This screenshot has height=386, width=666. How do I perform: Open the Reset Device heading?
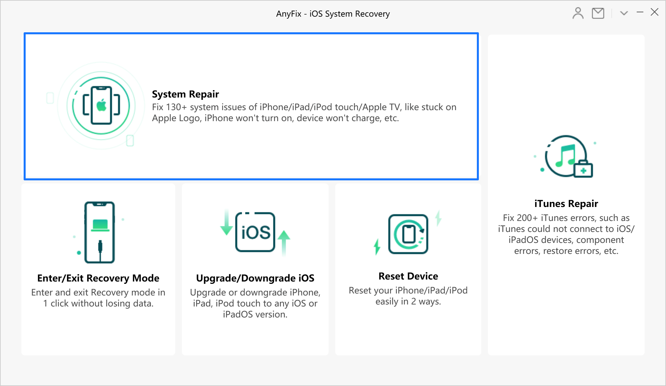point(408,276)
